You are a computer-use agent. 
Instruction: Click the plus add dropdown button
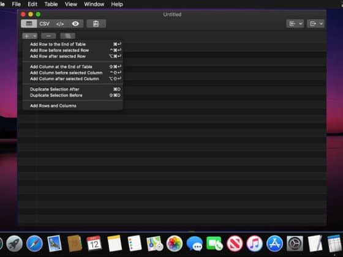click(x=30, y=36)
